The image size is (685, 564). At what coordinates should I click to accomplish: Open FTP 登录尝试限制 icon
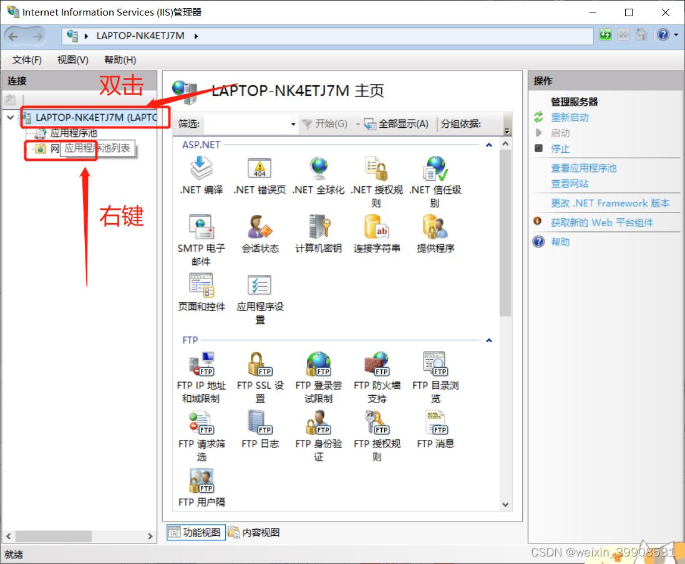318,364
